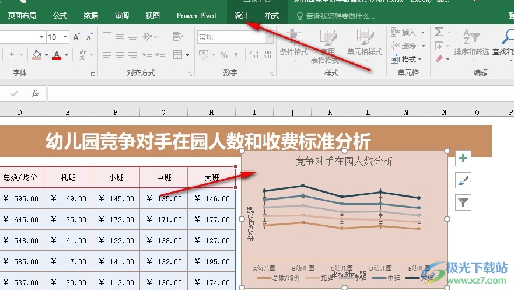The height and width of the screenshot is (290, 514).
Task: Open the 格式 chart tools tab
Action: [x=272, y=16]
